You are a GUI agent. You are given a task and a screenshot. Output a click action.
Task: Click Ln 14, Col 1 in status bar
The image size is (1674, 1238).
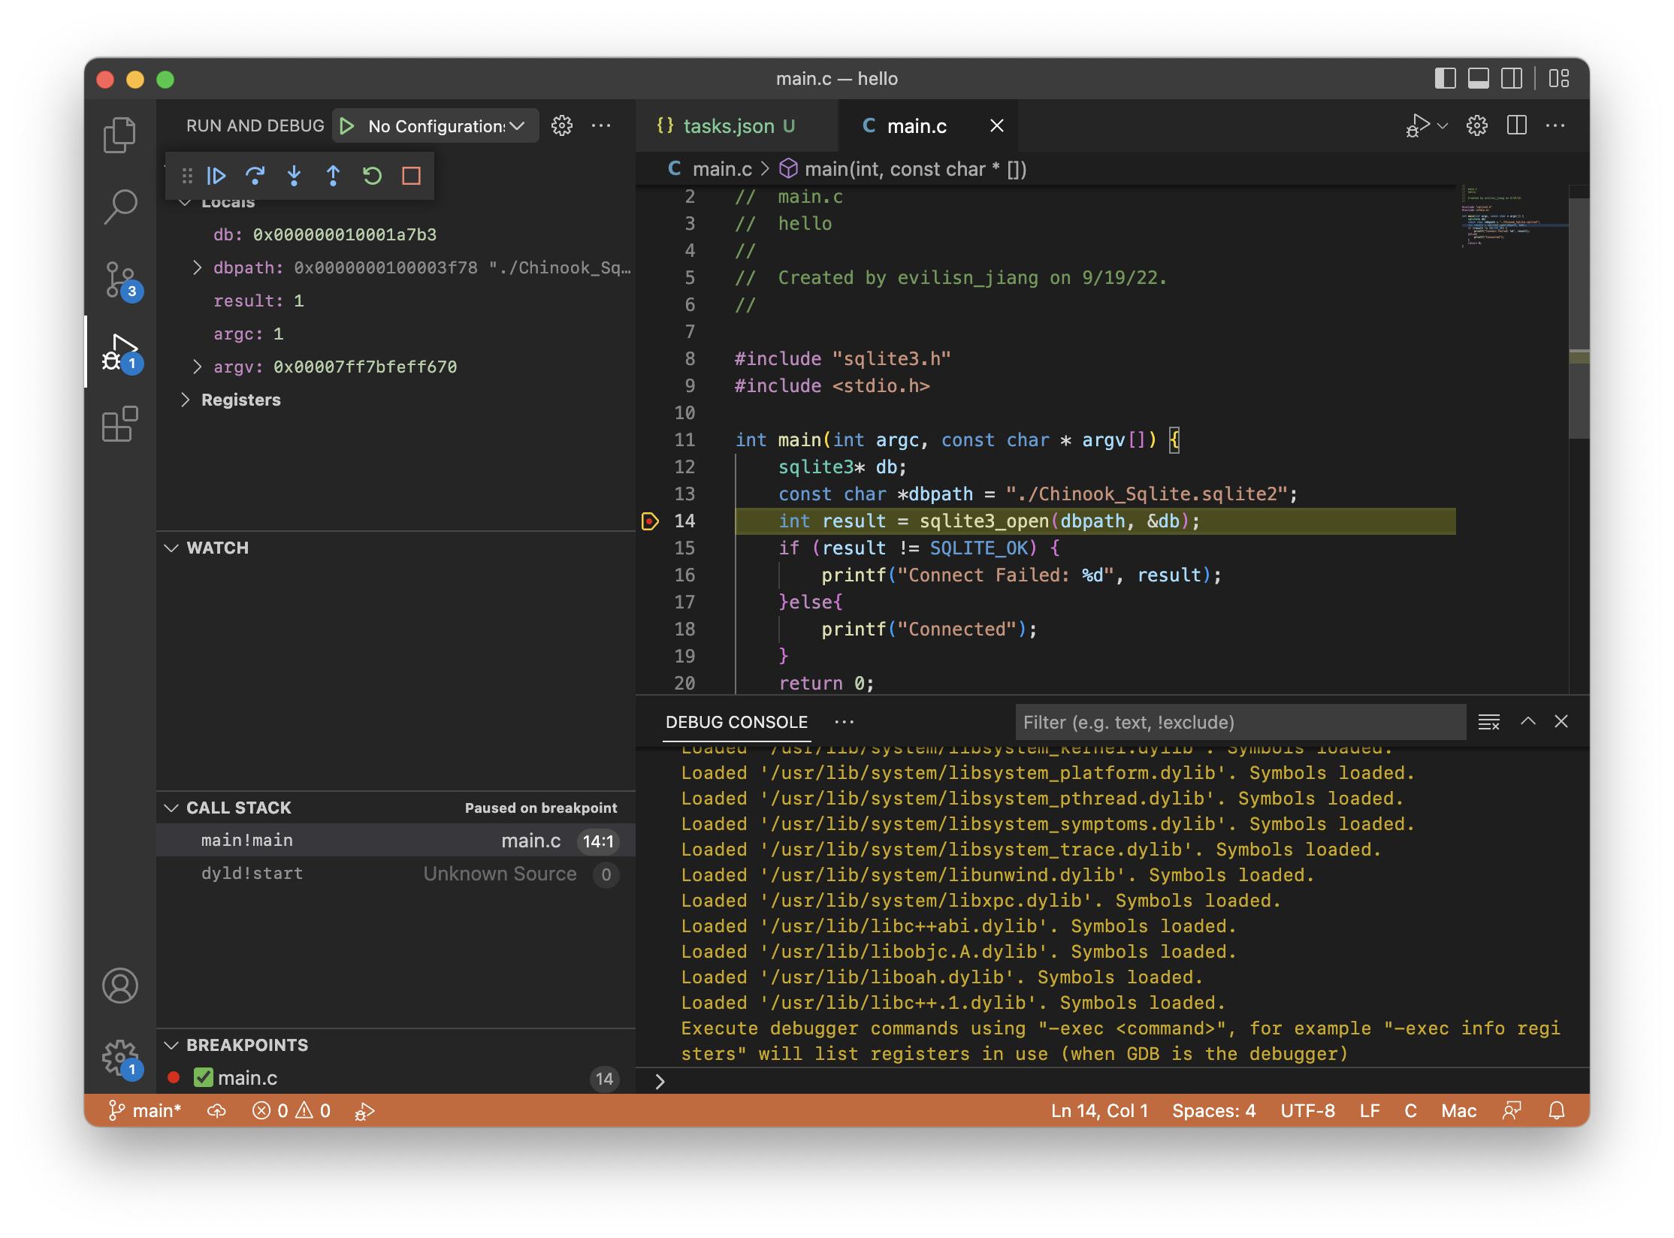[1100, 1111]
